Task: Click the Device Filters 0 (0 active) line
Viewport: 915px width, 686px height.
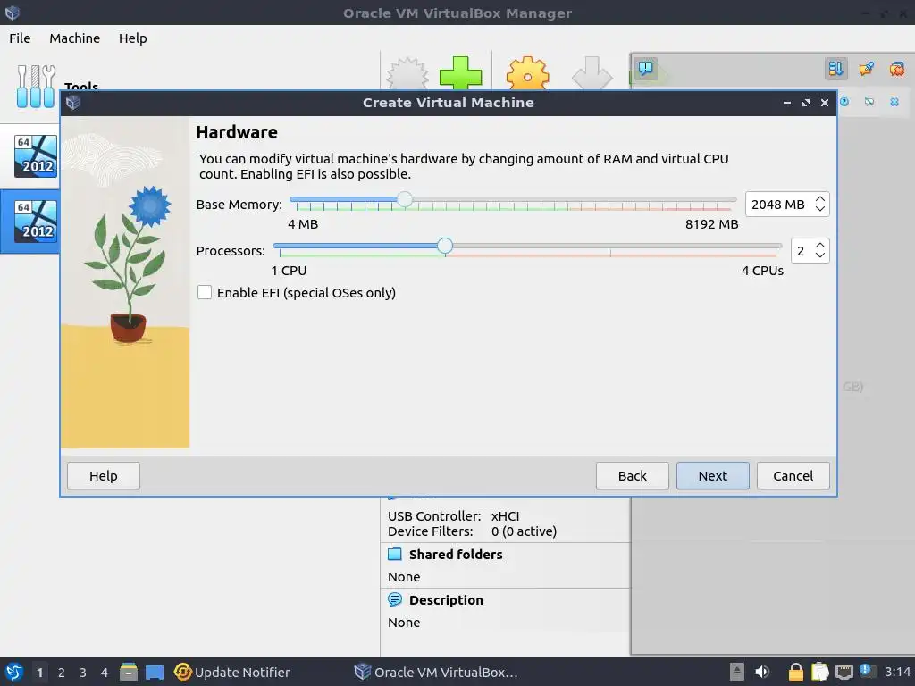Action: click(x=472, y=531)
